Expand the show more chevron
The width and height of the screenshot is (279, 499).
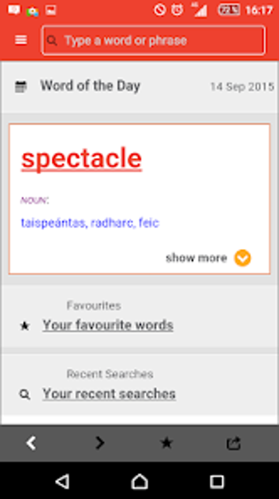tap(242, 257)
